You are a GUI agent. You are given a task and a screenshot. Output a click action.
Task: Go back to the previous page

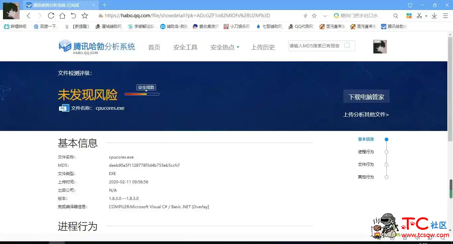point(29,16)
